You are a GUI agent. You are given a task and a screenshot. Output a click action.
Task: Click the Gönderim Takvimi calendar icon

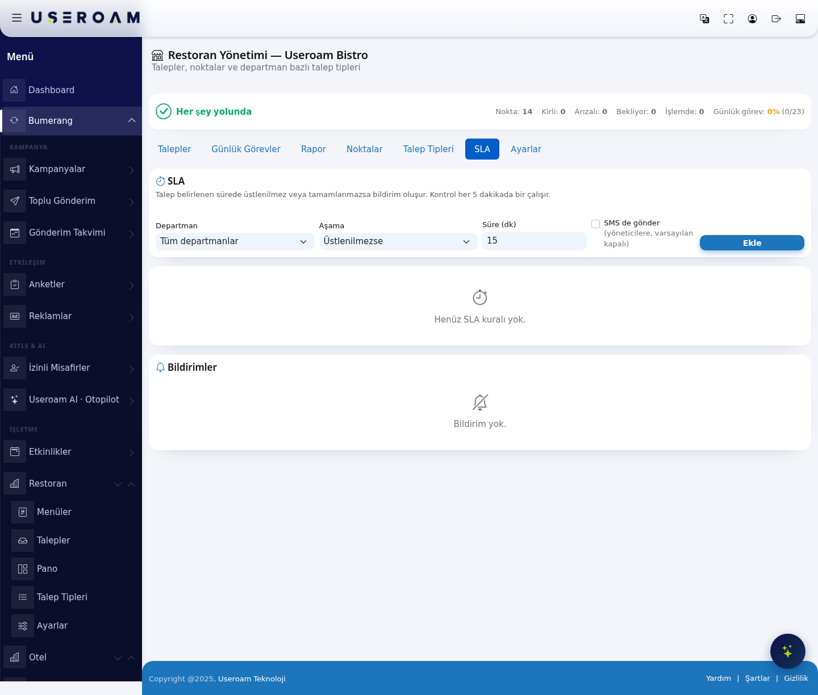tap(15, 233)
